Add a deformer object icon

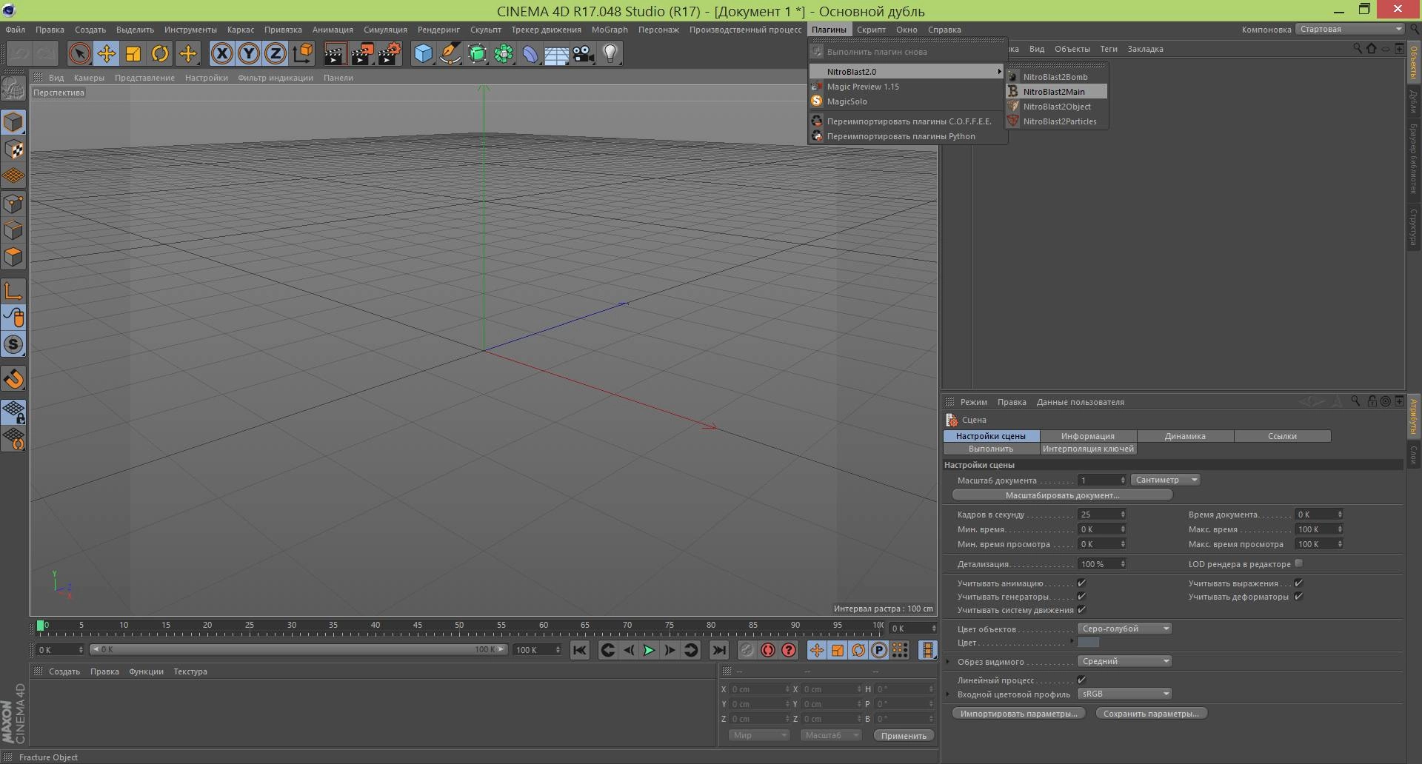click(x=530, y=53)
